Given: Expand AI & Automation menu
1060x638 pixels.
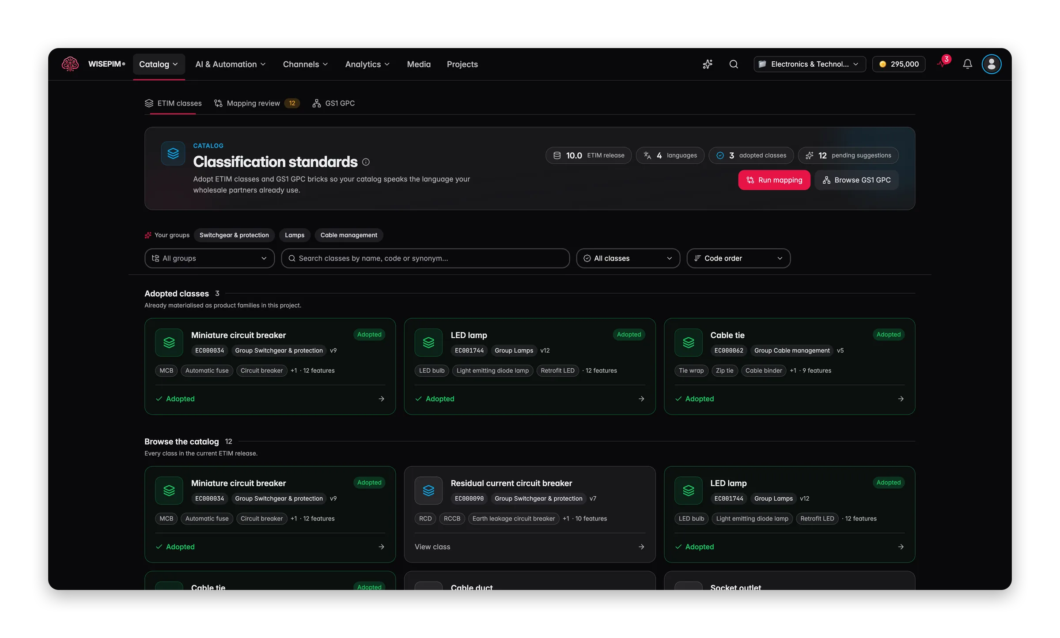Looking at the screenshot, I should (231, 64).
